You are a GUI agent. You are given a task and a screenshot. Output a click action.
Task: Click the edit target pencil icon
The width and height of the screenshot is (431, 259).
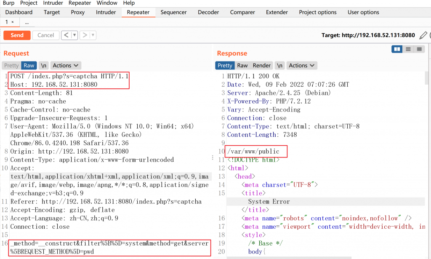(423, 35)
